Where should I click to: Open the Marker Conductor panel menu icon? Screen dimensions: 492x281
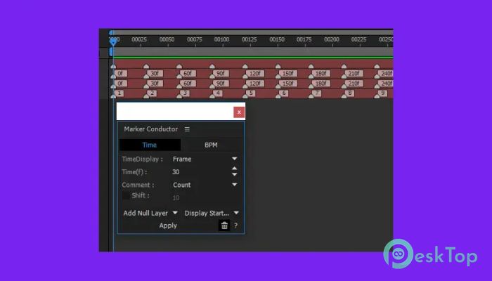(x=187, y=129)
